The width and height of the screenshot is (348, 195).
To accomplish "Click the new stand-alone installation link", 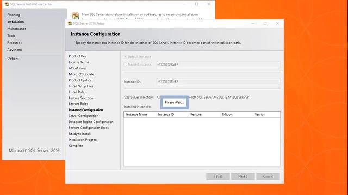I will (x=140, y=15).
